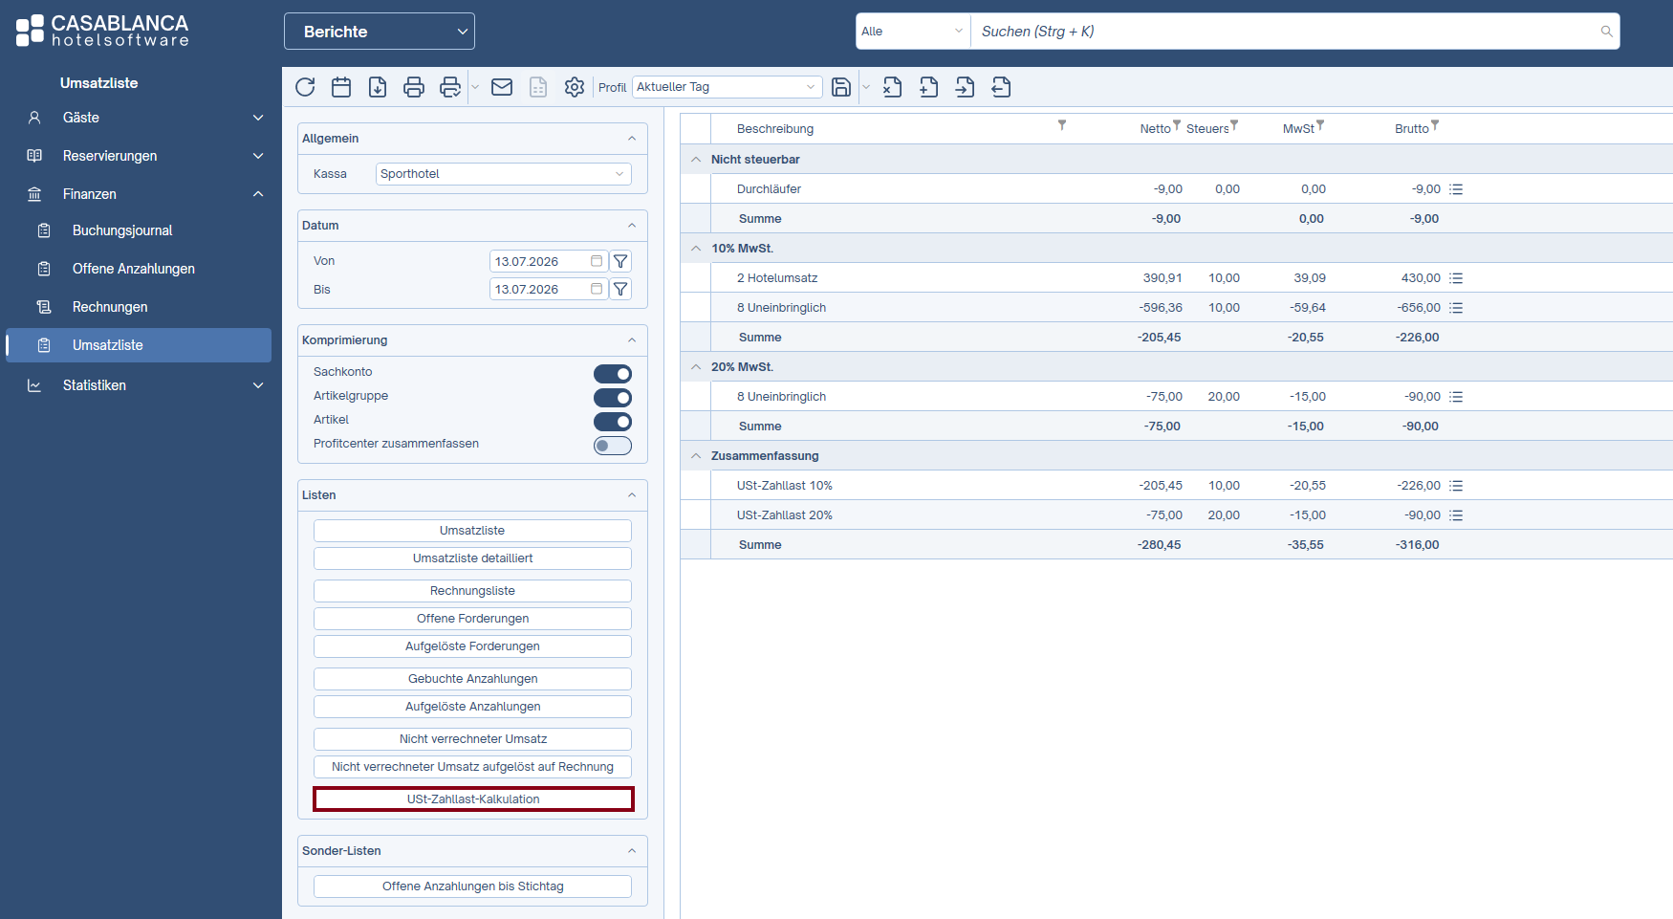Viewport: 1673px width, 919px height.
Task: Click the refresh icon in toolbar
Action: coord(305,87)
